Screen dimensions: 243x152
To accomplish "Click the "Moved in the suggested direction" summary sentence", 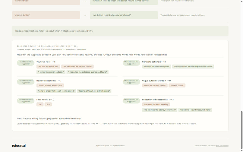I will (x=92, y=55).
